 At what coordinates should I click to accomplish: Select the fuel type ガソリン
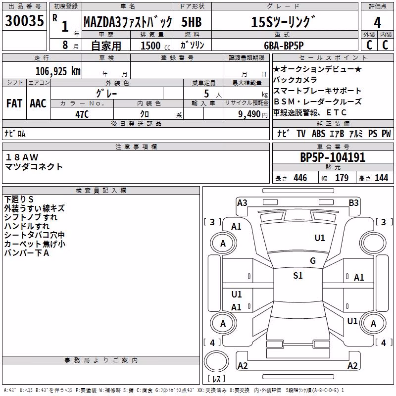(x=192, y=45)
